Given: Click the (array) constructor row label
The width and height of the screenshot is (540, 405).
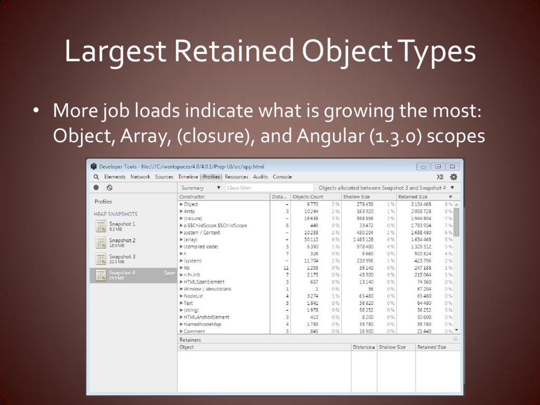Looking at the screenshot, I should (190, 240).
